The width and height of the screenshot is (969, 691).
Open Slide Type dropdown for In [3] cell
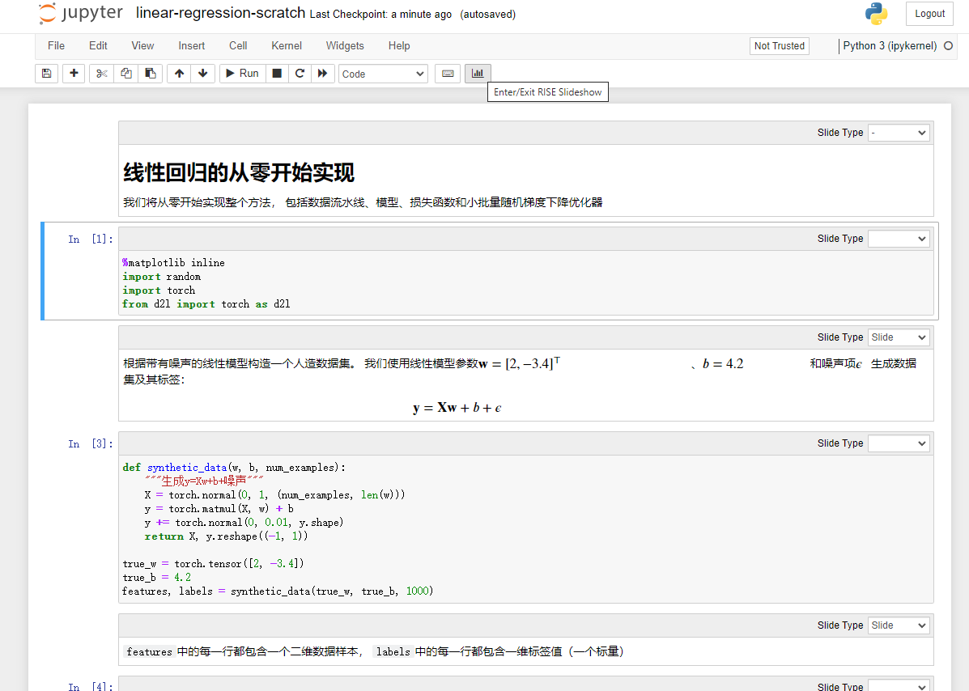tap(899, 443)
